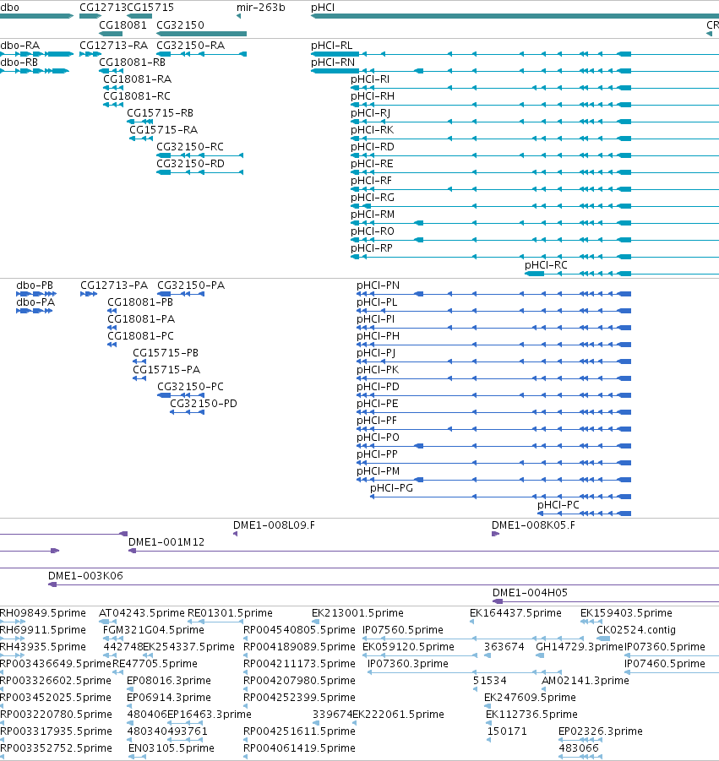
Task: Select the RP004061419.5prime EST label
Action: (300, 748)
